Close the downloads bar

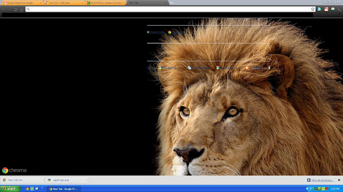coord(339,180)
